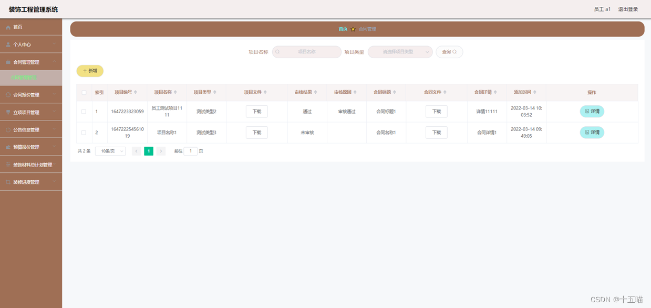Click 退出登录 at top right
Image resolution: width=651 pixels, height=308 pixels.
tap(628, 9)
